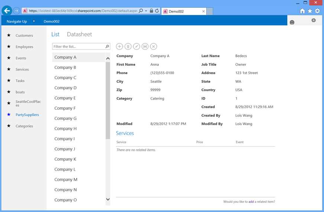Click the Catering category value

(x=157, y=99)
